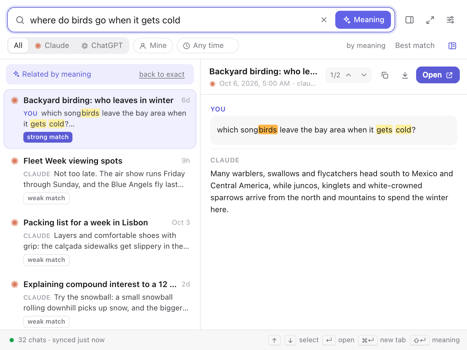467x350 pixels.
Task: Click the magnifier search icon
Action: 20,20
